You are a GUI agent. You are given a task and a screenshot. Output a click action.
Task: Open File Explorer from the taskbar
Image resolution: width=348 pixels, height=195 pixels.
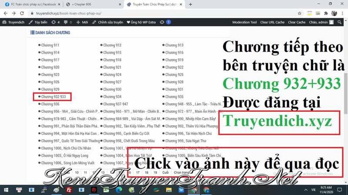[169, 190]
